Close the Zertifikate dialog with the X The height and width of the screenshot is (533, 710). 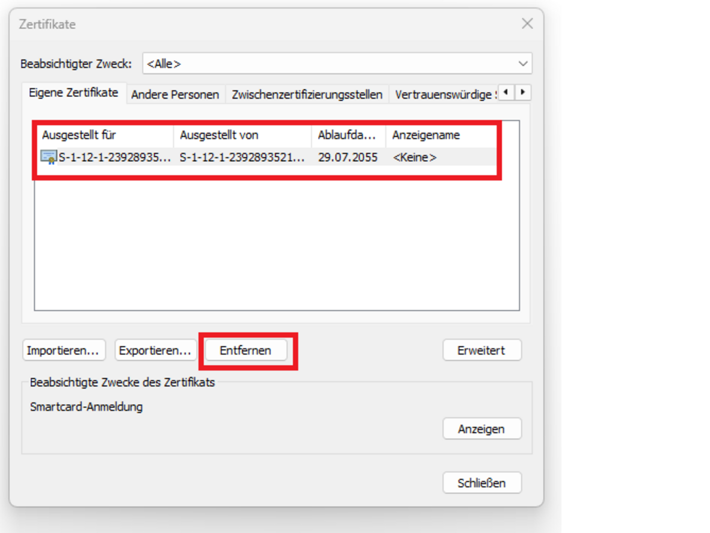tap(527, 24)
